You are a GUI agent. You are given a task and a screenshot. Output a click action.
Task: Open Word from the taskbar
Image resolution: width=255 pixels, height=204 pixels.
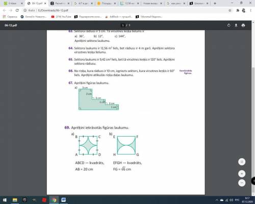[64, 200]
